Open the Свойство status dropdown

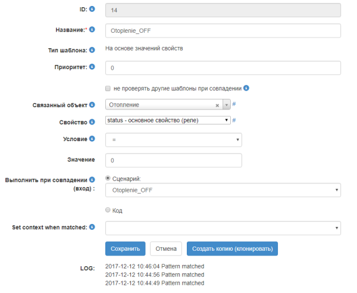tap(167, 120)
